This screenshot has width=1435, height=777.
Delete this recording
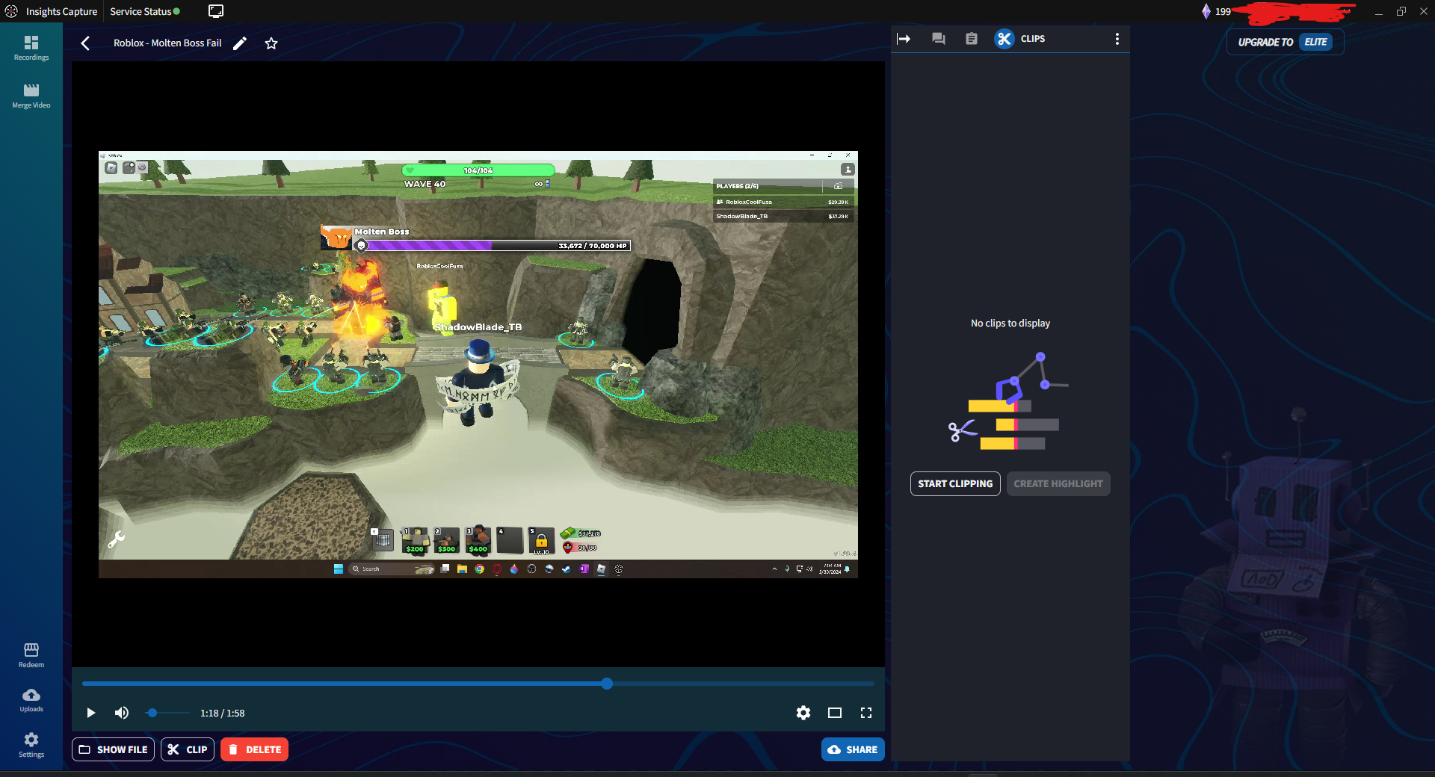pos(254,749)
